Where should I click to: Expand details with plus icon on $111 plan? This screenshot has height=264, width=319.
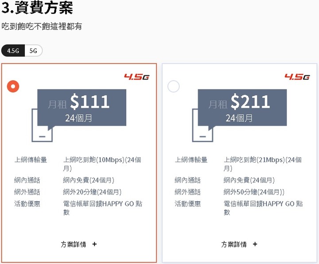tap(94, 244)
